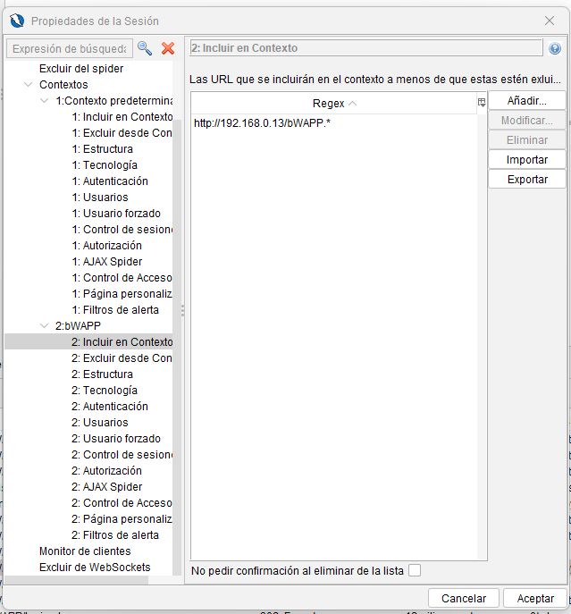Click the magnifier search icon

[x=144, y=48]
